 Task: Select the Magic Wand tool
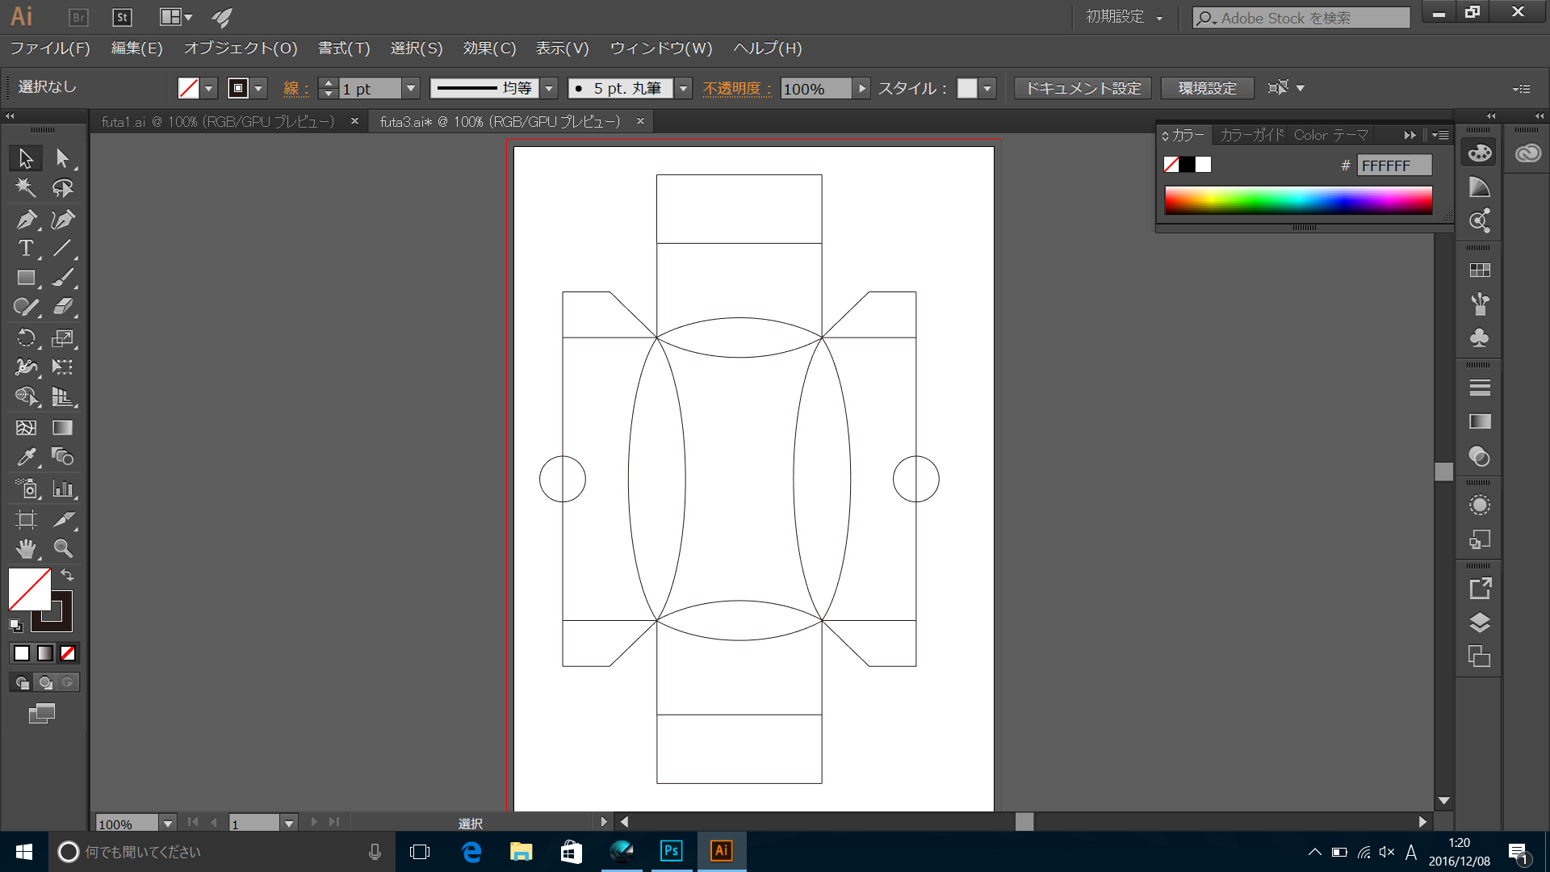click(26, 187)
